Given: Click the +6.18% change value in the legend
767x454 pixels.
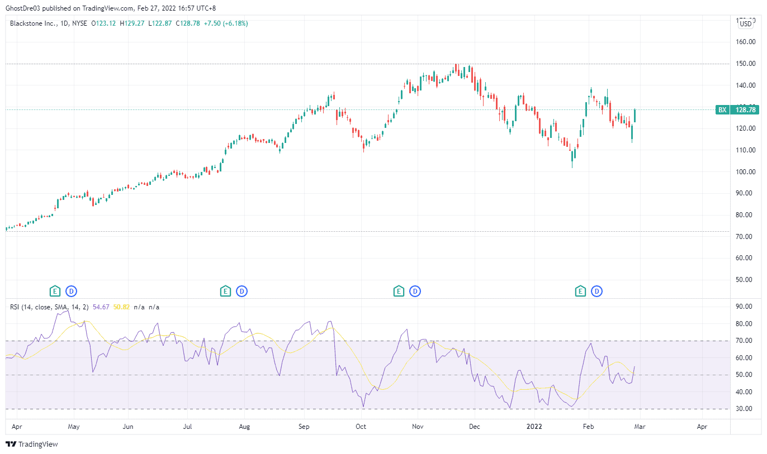Looking at the screenshot, I should coord(235,24).
